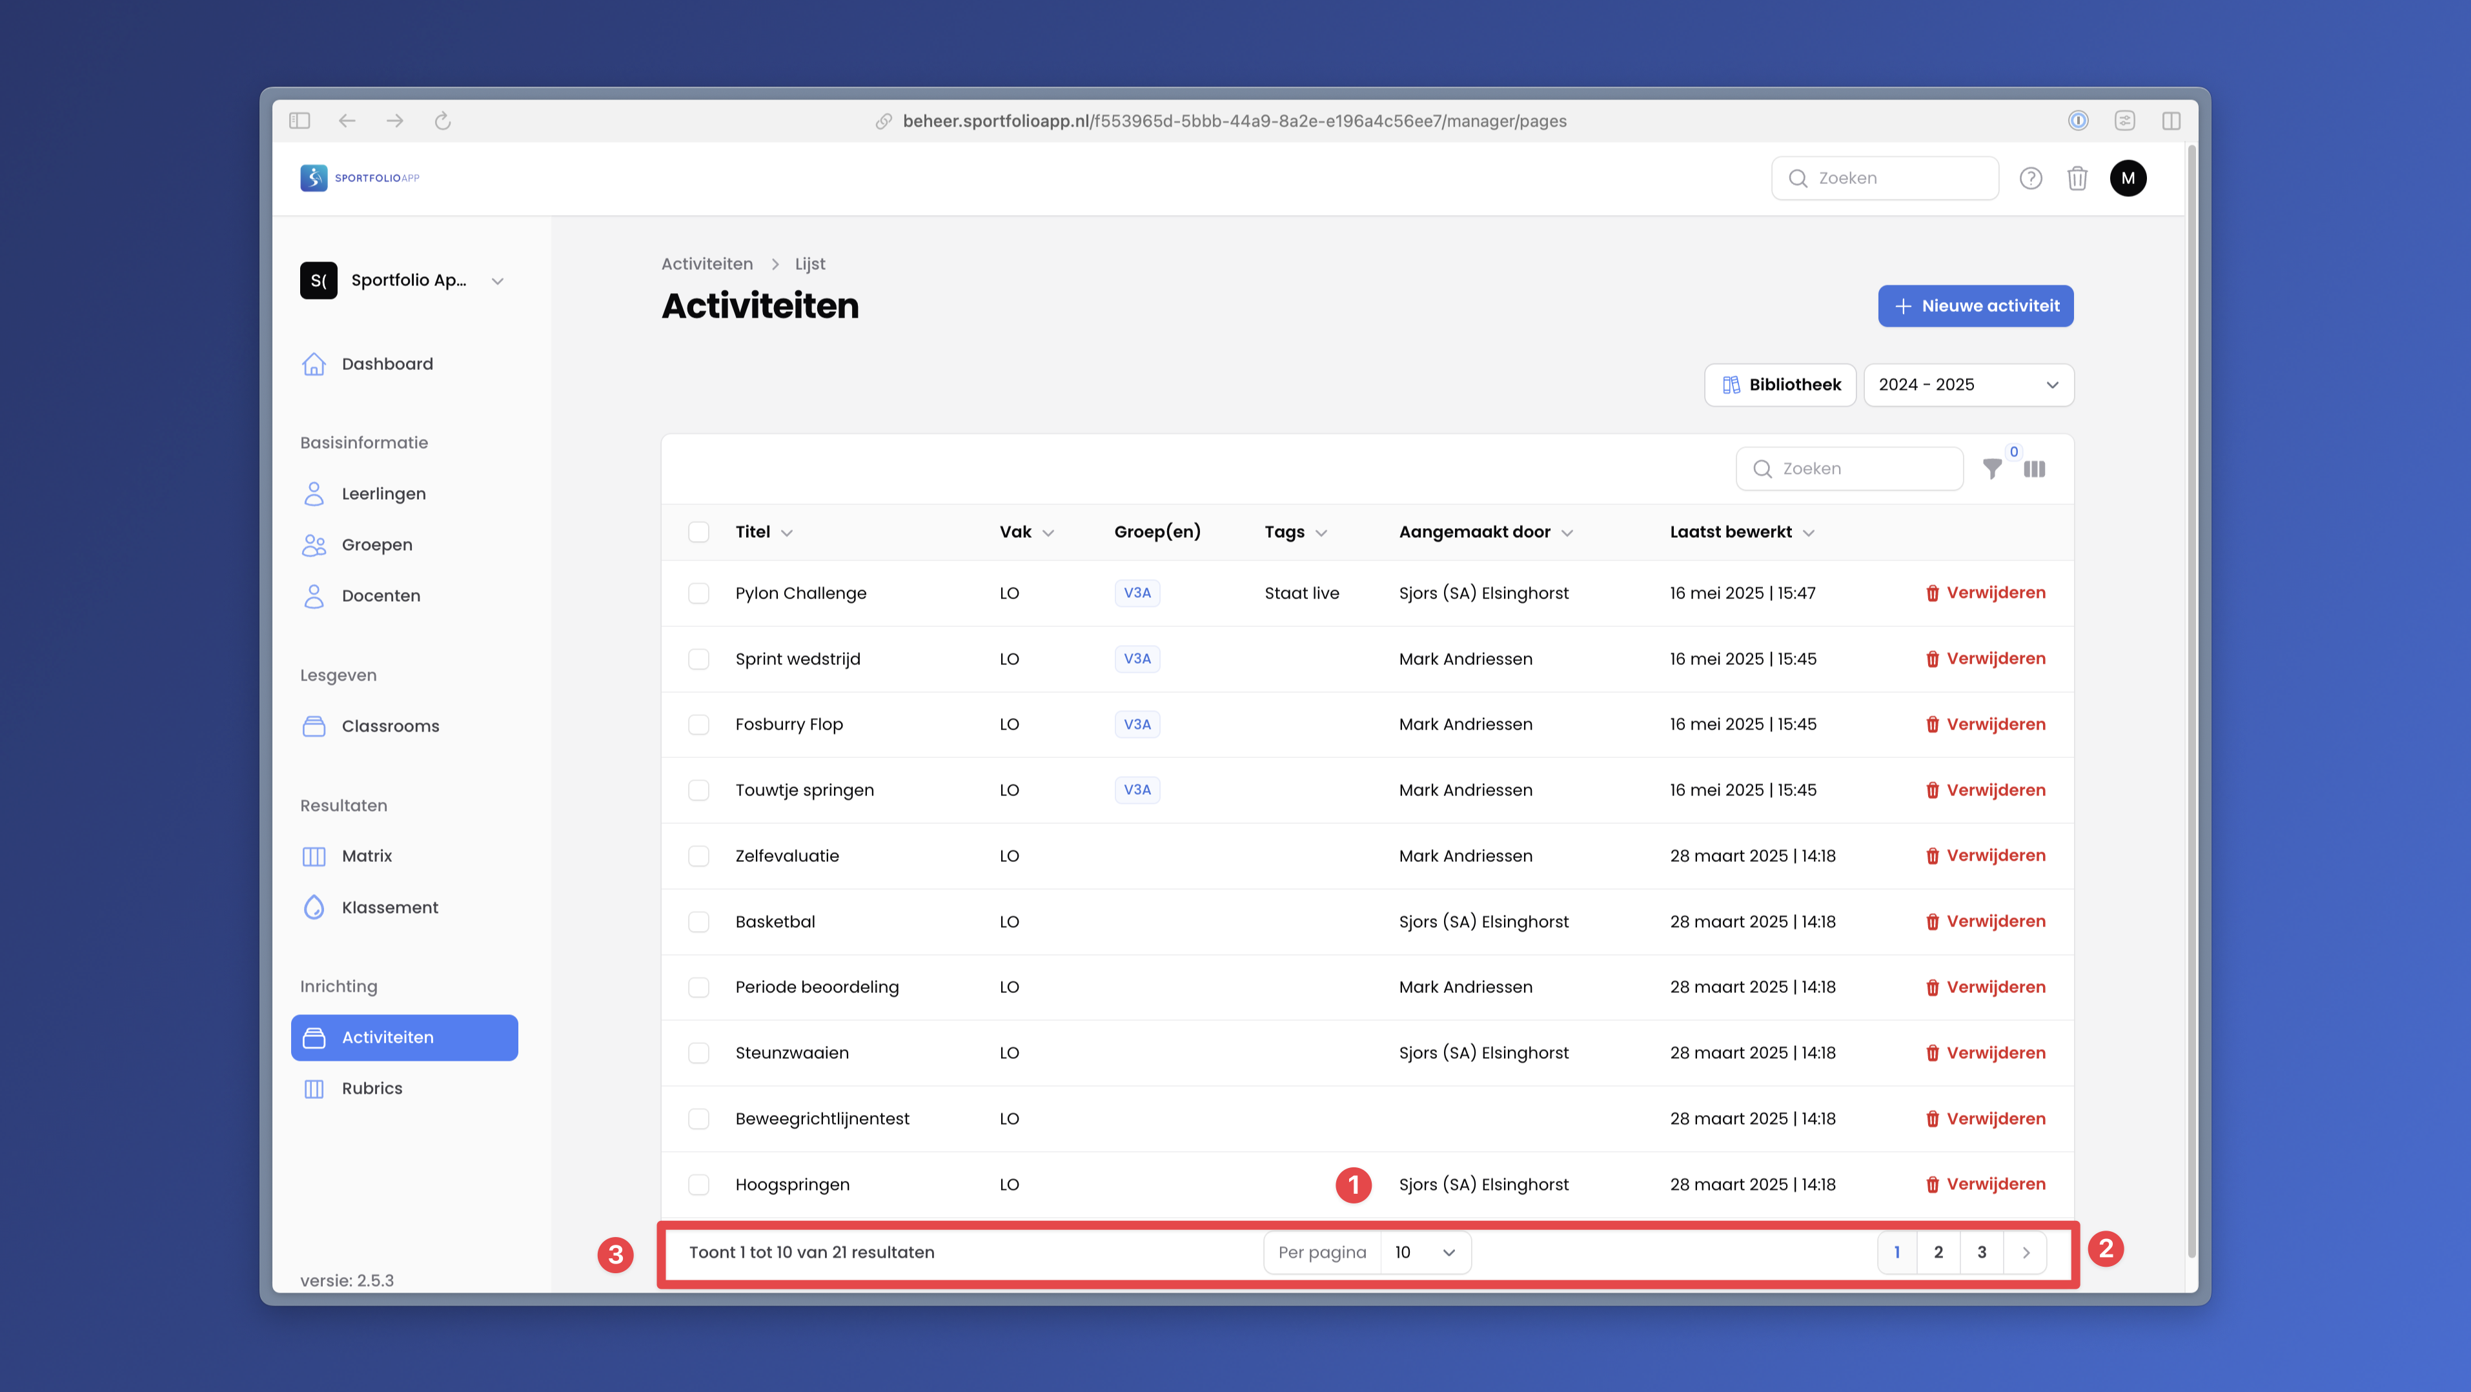The width and height of the screenshot is (2471, 1392).
Task: Click Verwijderen for Hoogspringen
Action: pos(1985,1185)
